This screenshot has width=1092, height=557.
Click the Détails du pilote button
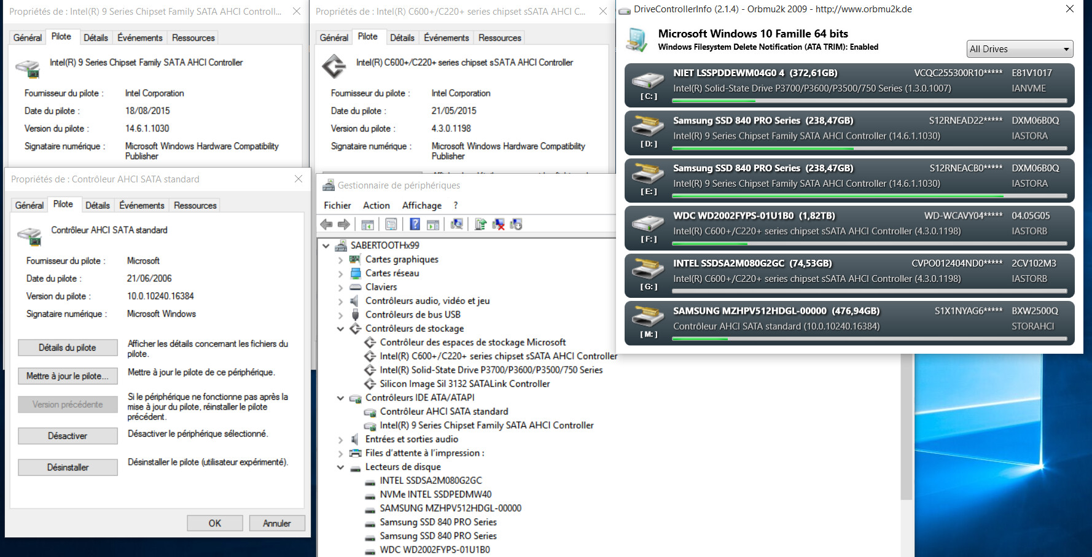coord(68,348)
